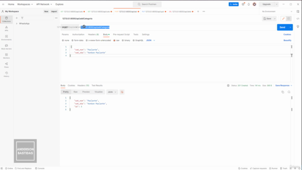The width and height of the screenshot is (302, 170).
Task: Open the History sidebar panel
Action: [6, 75]
